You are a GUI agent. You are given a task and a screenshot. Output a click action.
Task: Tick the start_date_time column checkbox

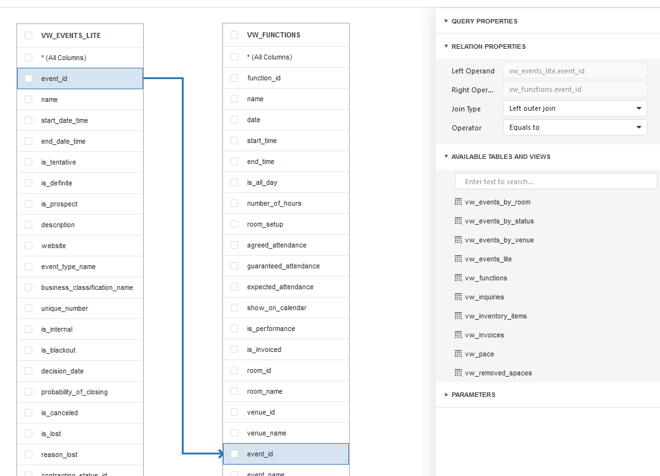click(x=29, y=120)
